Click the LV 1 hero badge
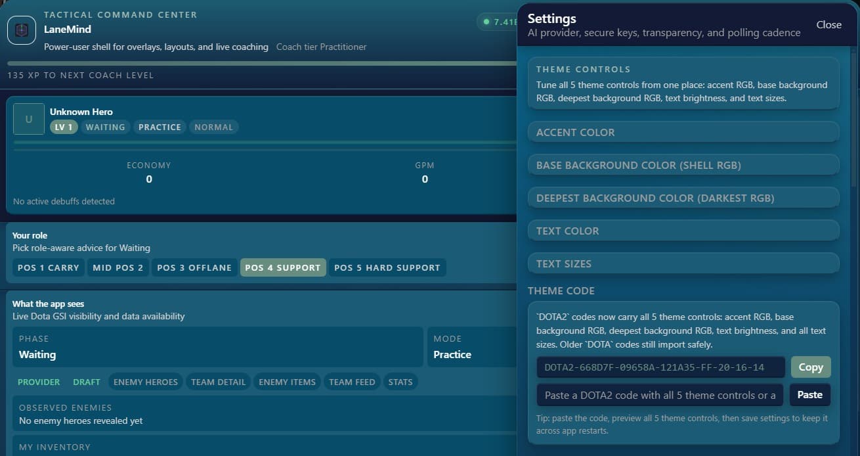Viewport: 860px width, 456px height. pos(64,127)
